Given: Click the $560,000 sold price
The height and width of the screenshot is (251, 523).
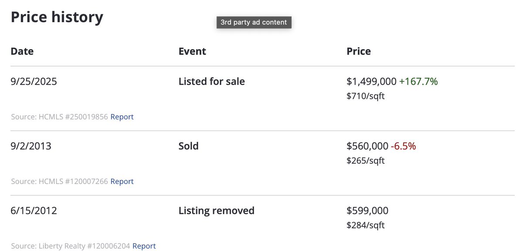Looking at the screenshot, I should [367, 146].
